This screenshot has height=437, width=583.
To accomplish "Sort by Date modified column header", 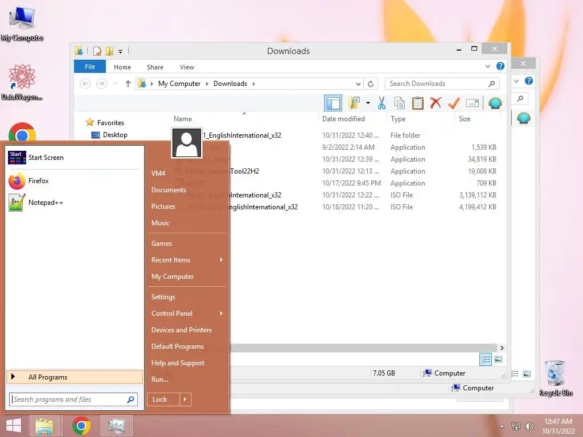I will [x=352, y=118].
